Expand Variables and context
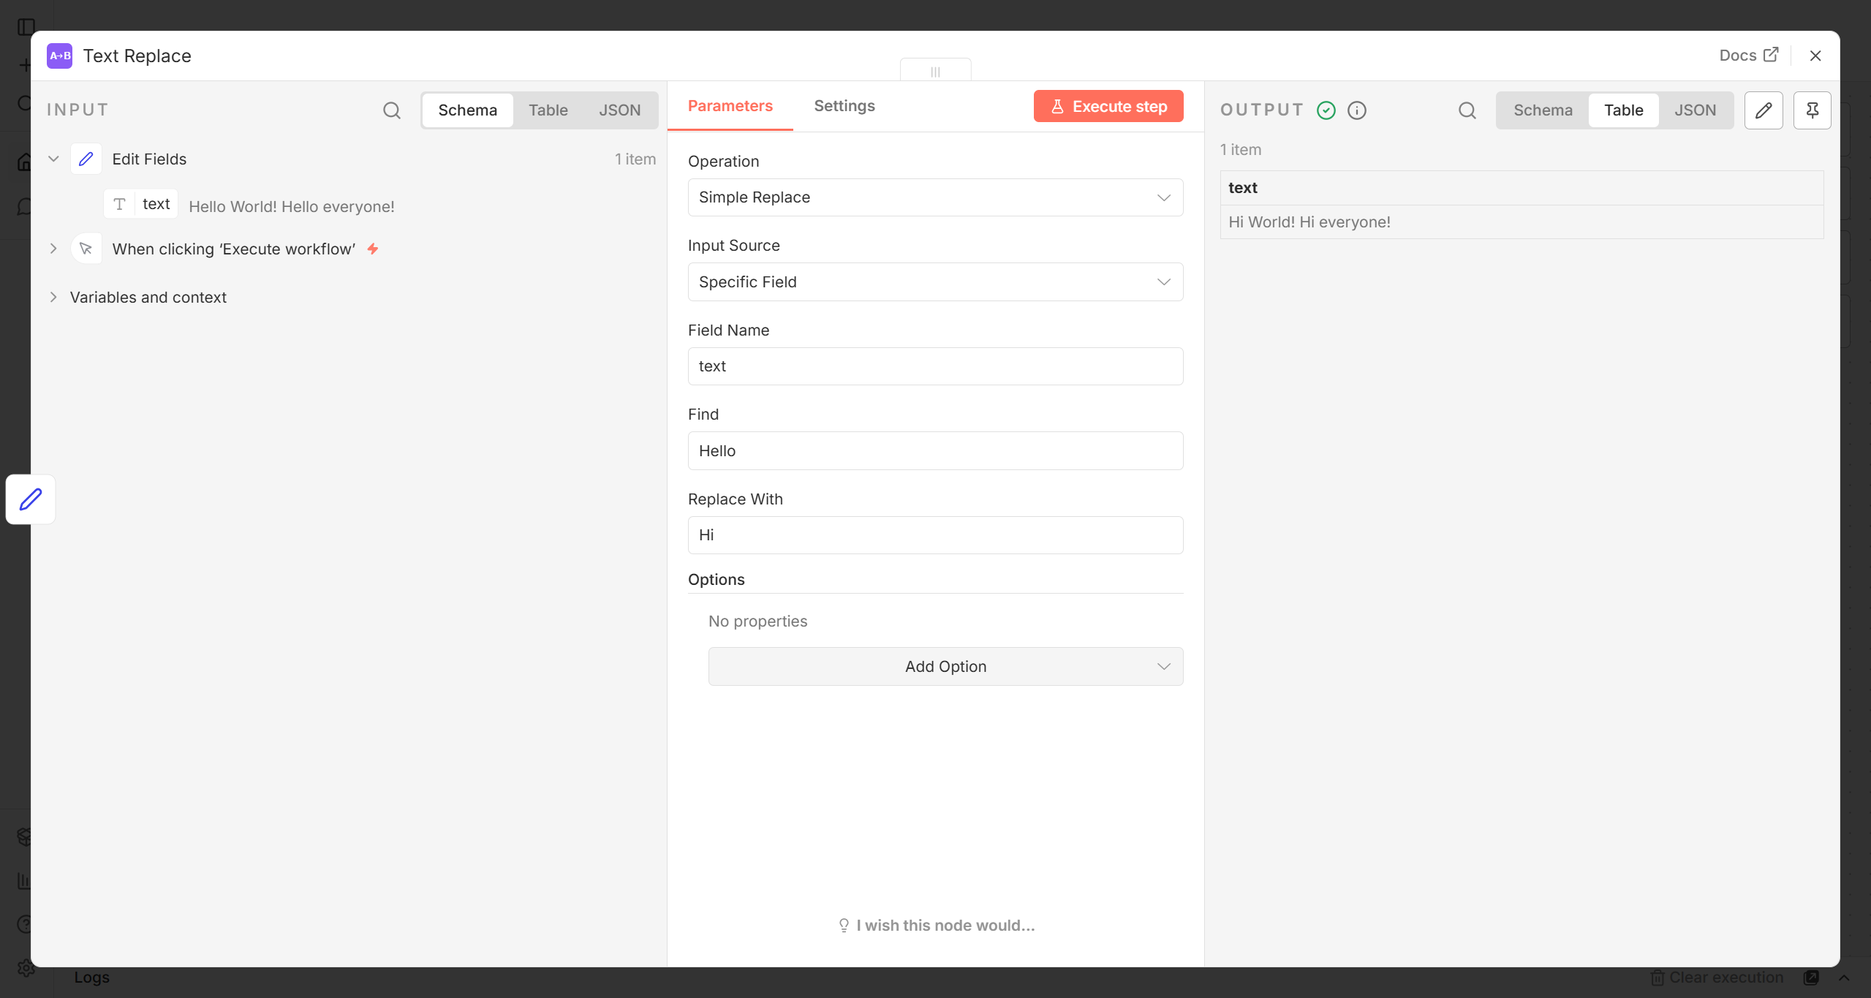The width and height of the screenshot is (1871, 998). tap(53, 297)
